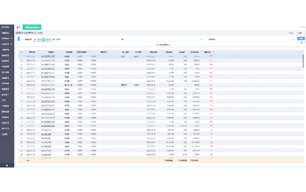Select the green highlighted date range option

[44, 39]
